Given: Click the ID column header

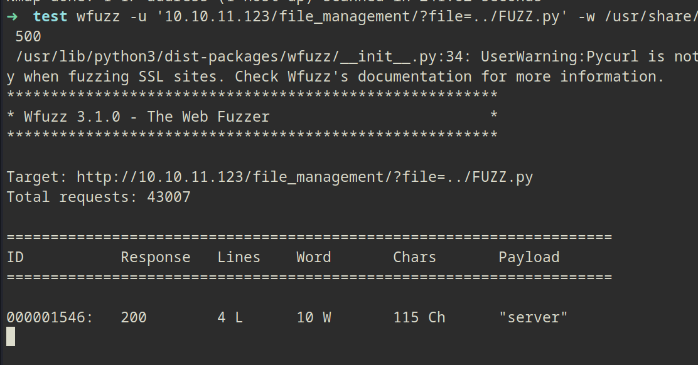Looking at the screenshot, I should (15, 257).
